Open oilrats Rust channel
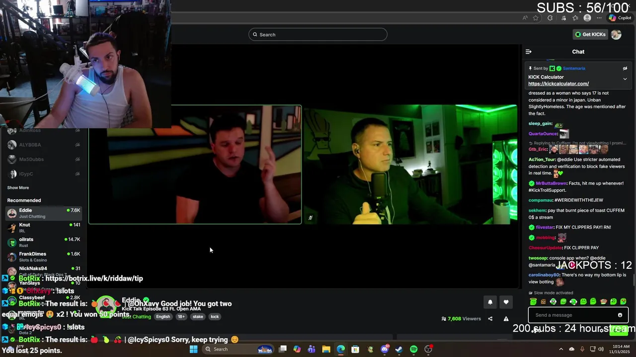This screenshot has height=357, width=636. click(x=44, y=242)
